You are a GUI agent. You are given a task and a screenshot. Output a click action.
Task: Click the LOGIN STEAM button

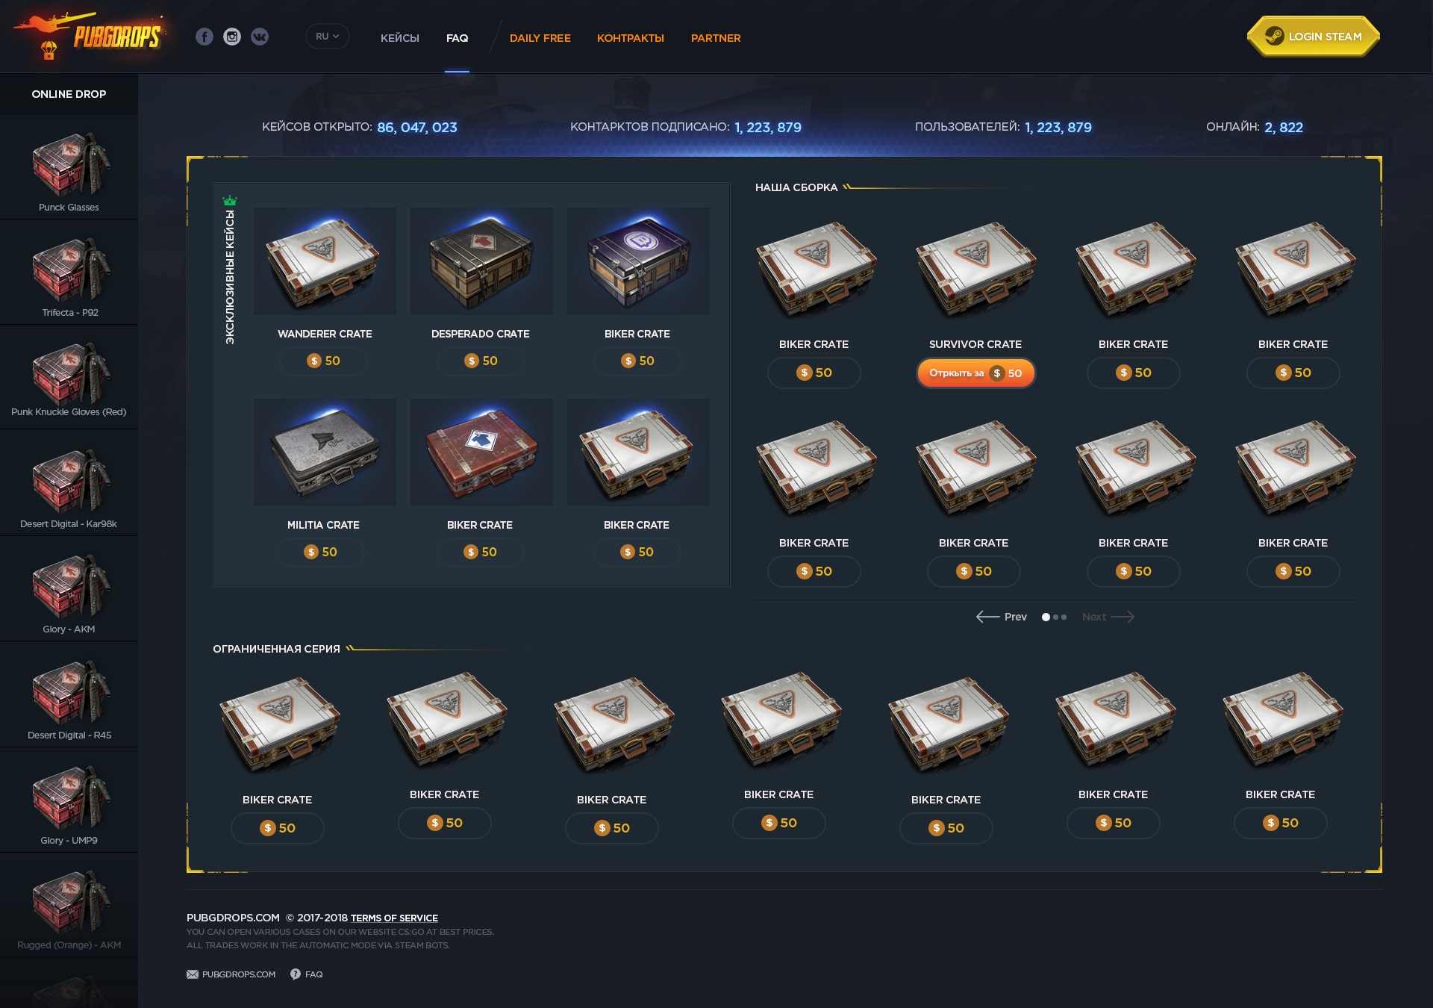(1314, 37)
